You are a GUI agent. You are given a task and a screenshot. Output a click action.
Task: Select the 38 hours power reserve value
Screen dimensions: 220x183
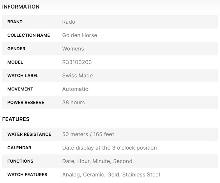coord(74,103)
